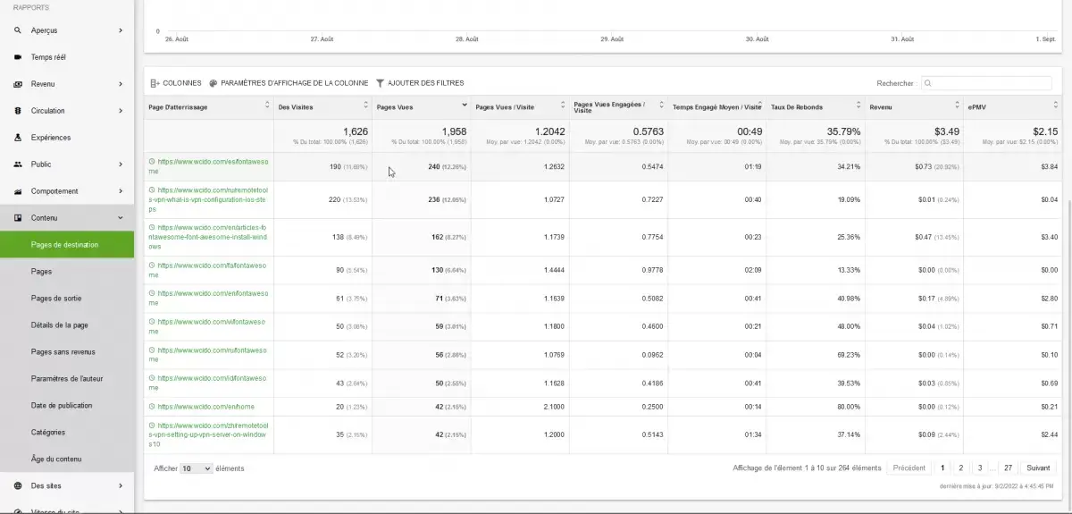The image size is (1072, 514).
Task: Sort by Taux De Rebonds column
Action: tap(815, 106)
